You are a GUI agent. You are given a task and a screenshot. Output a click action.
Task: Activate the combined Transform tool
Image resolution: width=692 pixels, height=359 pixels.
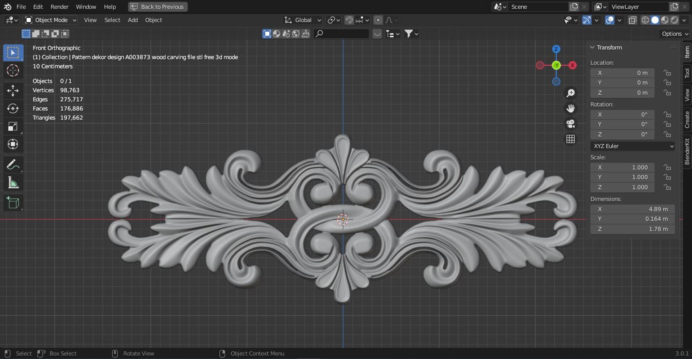pyautogui.click(x=13, y=144)
